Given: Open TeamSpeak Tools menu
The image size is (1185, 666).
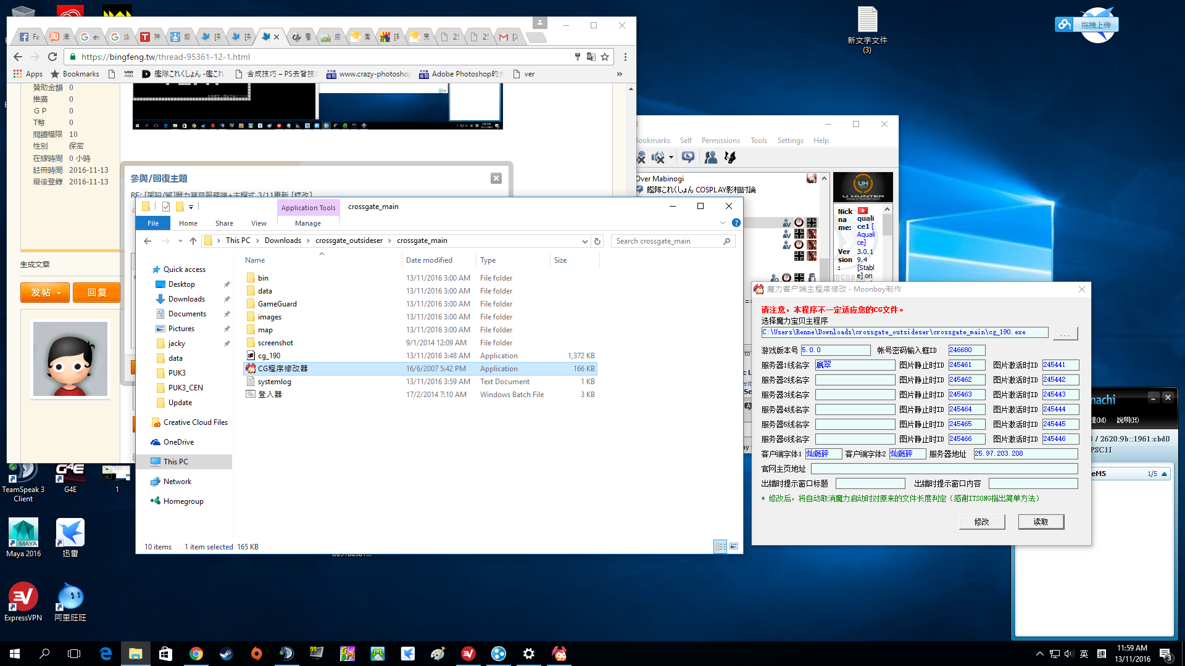Looking at the screenshot, I should pyautogui.click(x=759, y=141).
